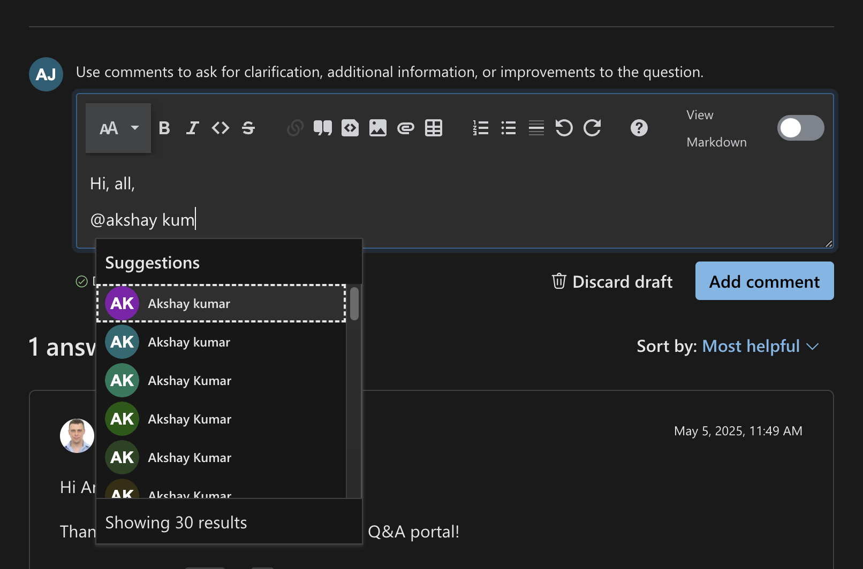Open editor help icon
The height and width of the screenshot is (569, 863).
click(x=639, y=128)
